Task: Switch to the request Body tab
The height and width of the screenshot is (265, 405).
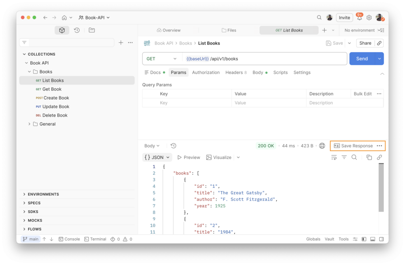Action: (x=259, y=73)
